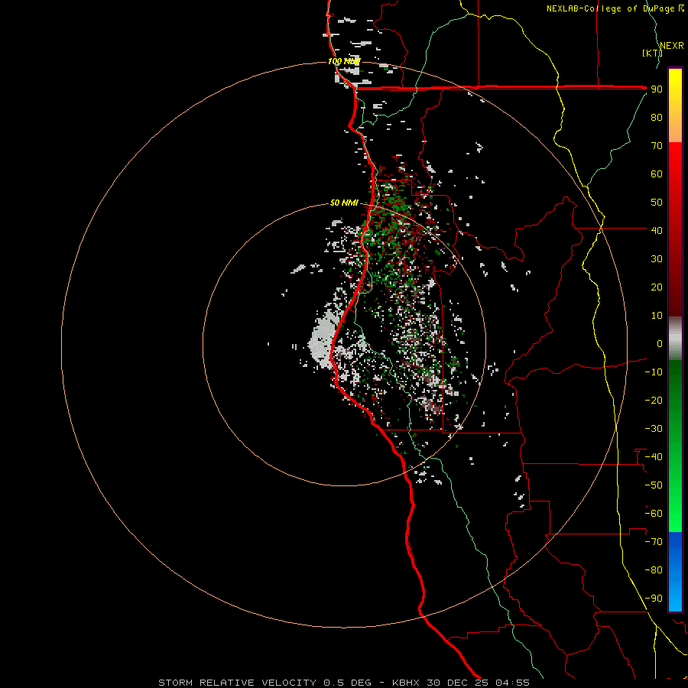Screen dimensions: 688x688
Task: Click the blue segment of the color bar
Action: tap(675, 572)
